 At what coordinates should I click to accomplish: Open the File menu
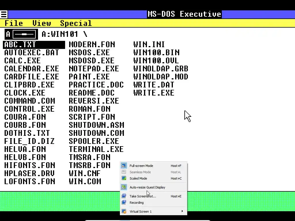tap(14, 23)
